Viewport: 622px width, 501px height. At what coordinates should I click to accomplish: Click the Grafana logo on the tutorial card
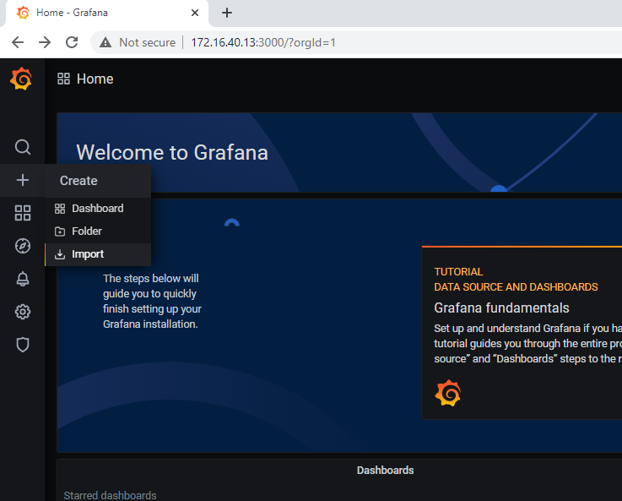click(448, 393)
